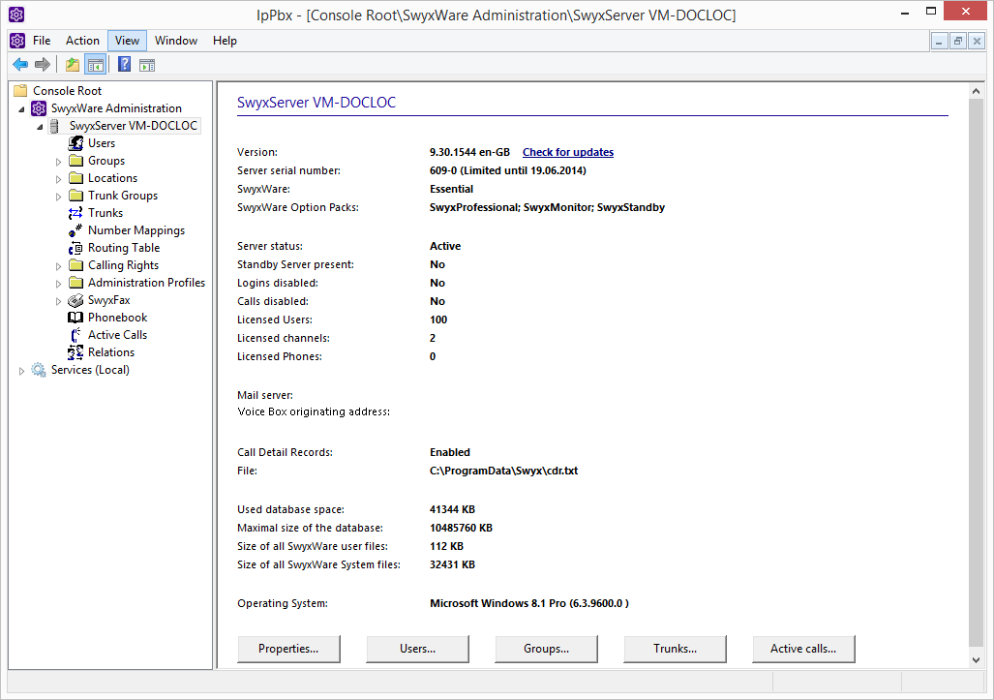
Task: Open the Action menu
Action: coord(82,41)
